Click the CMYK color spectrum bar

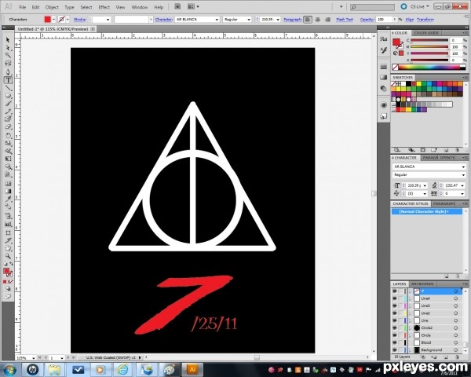[429, 68]
